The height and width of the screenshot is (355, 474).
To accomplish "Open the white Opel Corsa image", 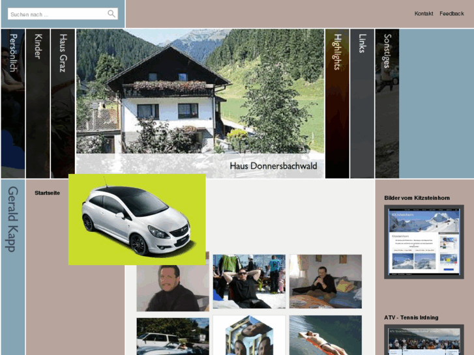I will pos(137,220).
